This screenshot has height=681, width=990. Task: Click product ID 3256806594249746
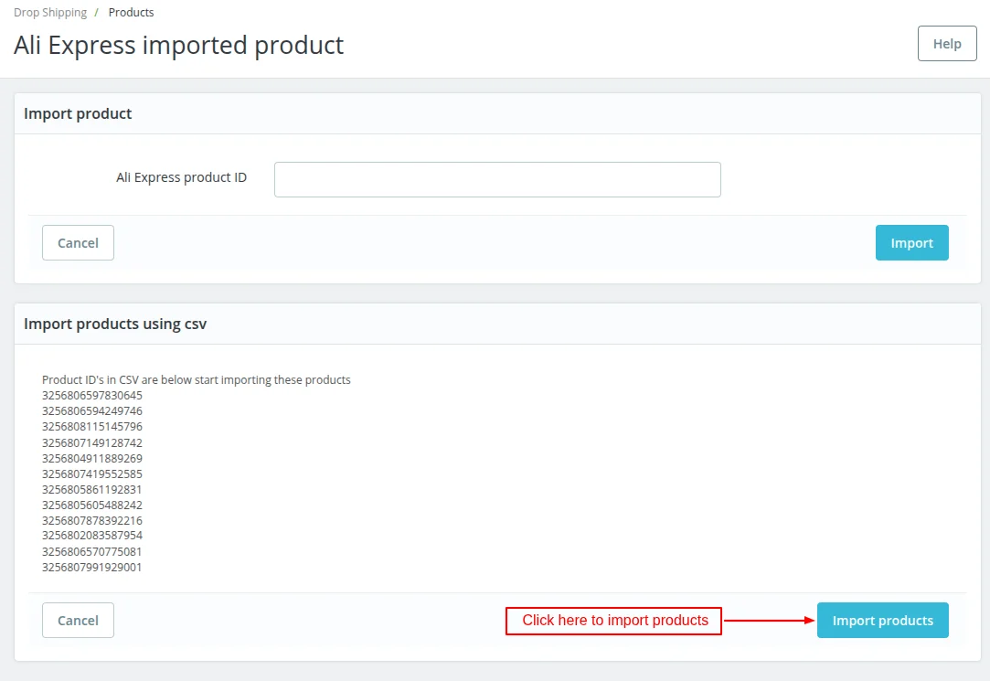point(92,411)
